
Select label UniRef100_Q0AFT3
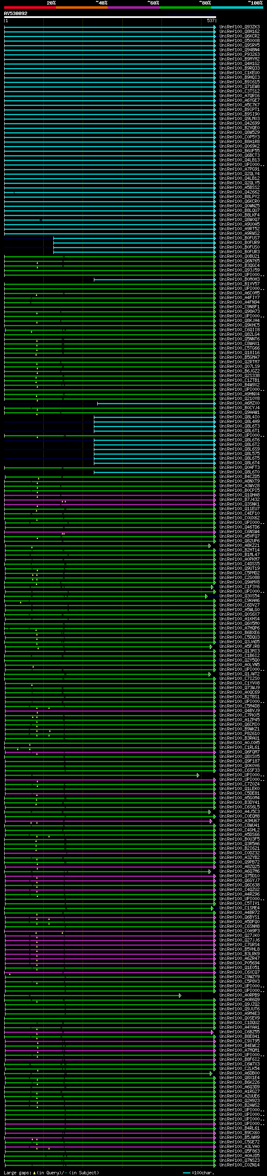[239, 468]
